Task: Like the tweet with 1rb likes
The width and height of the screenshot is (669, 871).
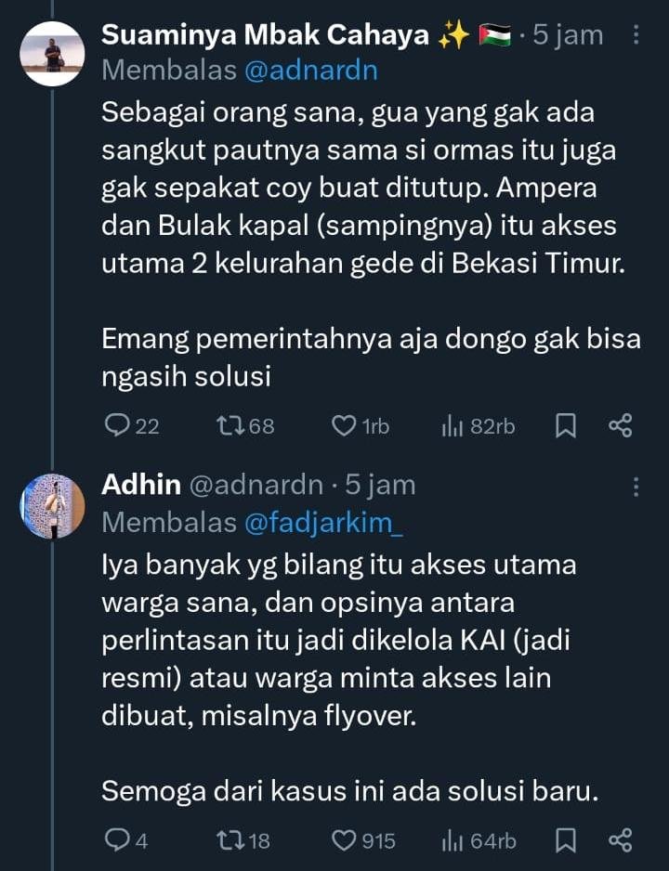Action: point(345,425)
